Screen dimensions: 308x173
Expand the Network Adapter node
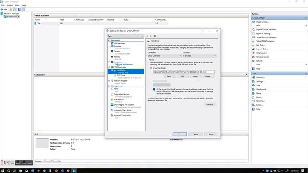[x=109, y=81]
